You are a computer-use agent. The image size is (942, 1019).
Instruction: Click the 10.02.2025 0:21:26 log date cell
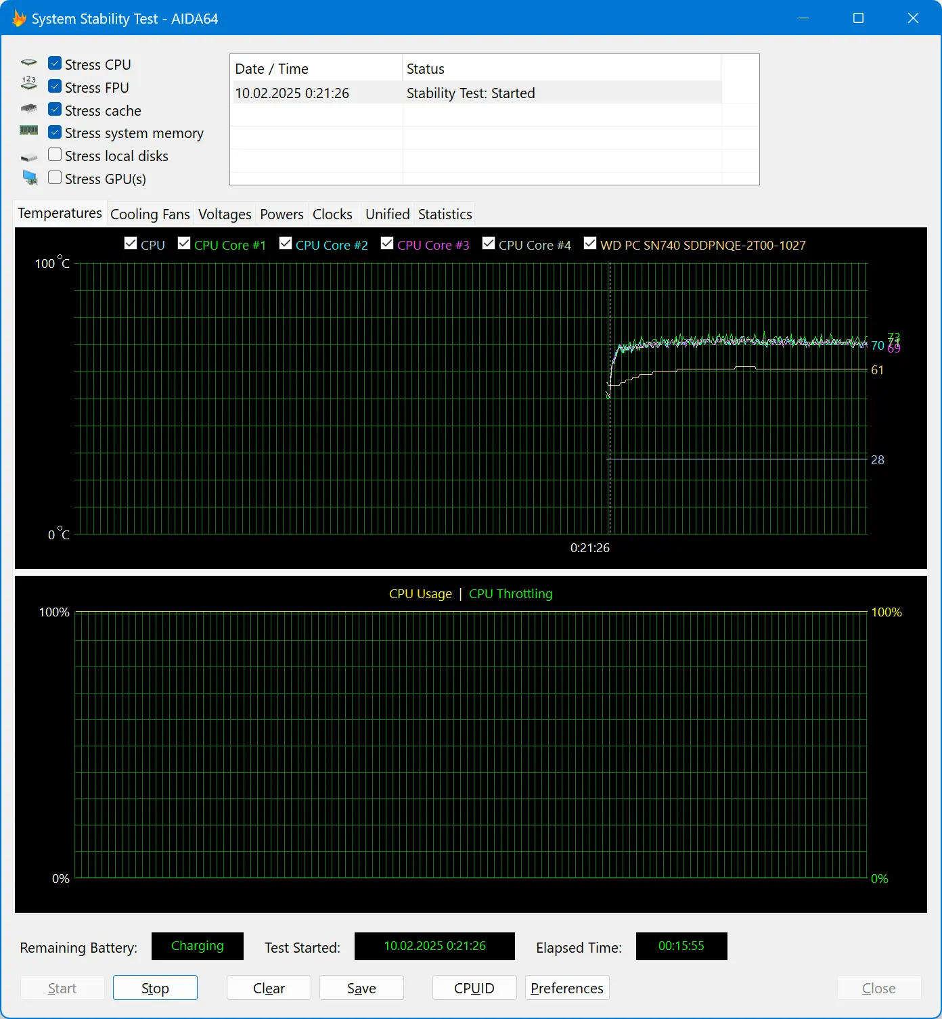292,93
